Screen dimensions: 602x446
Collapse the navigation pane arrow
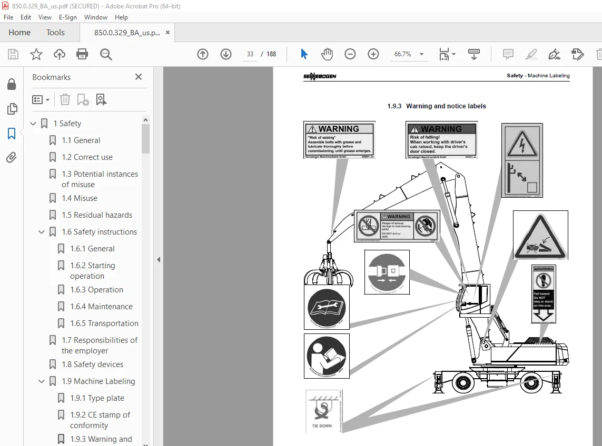(x=159, y=260)
